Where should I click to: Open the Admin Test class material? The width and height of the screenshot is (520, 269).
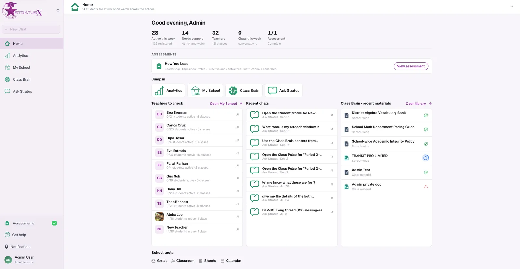[x=386, y=172]
